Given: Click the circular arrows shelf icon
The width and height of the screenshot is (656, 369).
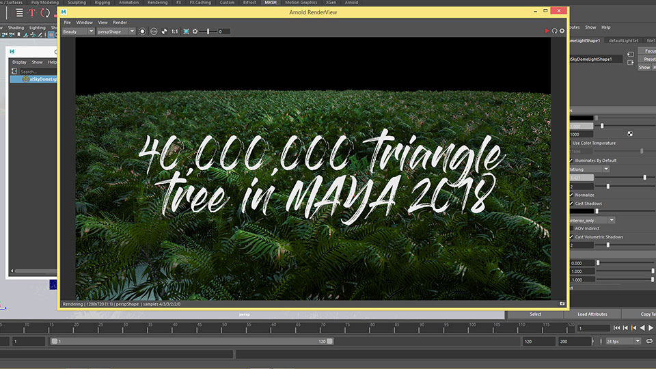Looking at the screenshot, I should point(45,13).
